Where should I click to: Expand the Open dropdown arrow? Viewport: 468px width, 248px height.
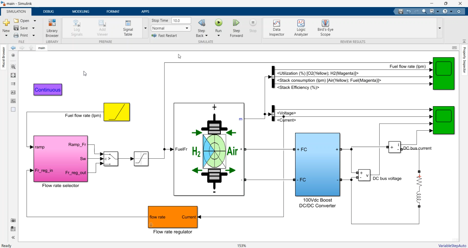coord(35,21)
